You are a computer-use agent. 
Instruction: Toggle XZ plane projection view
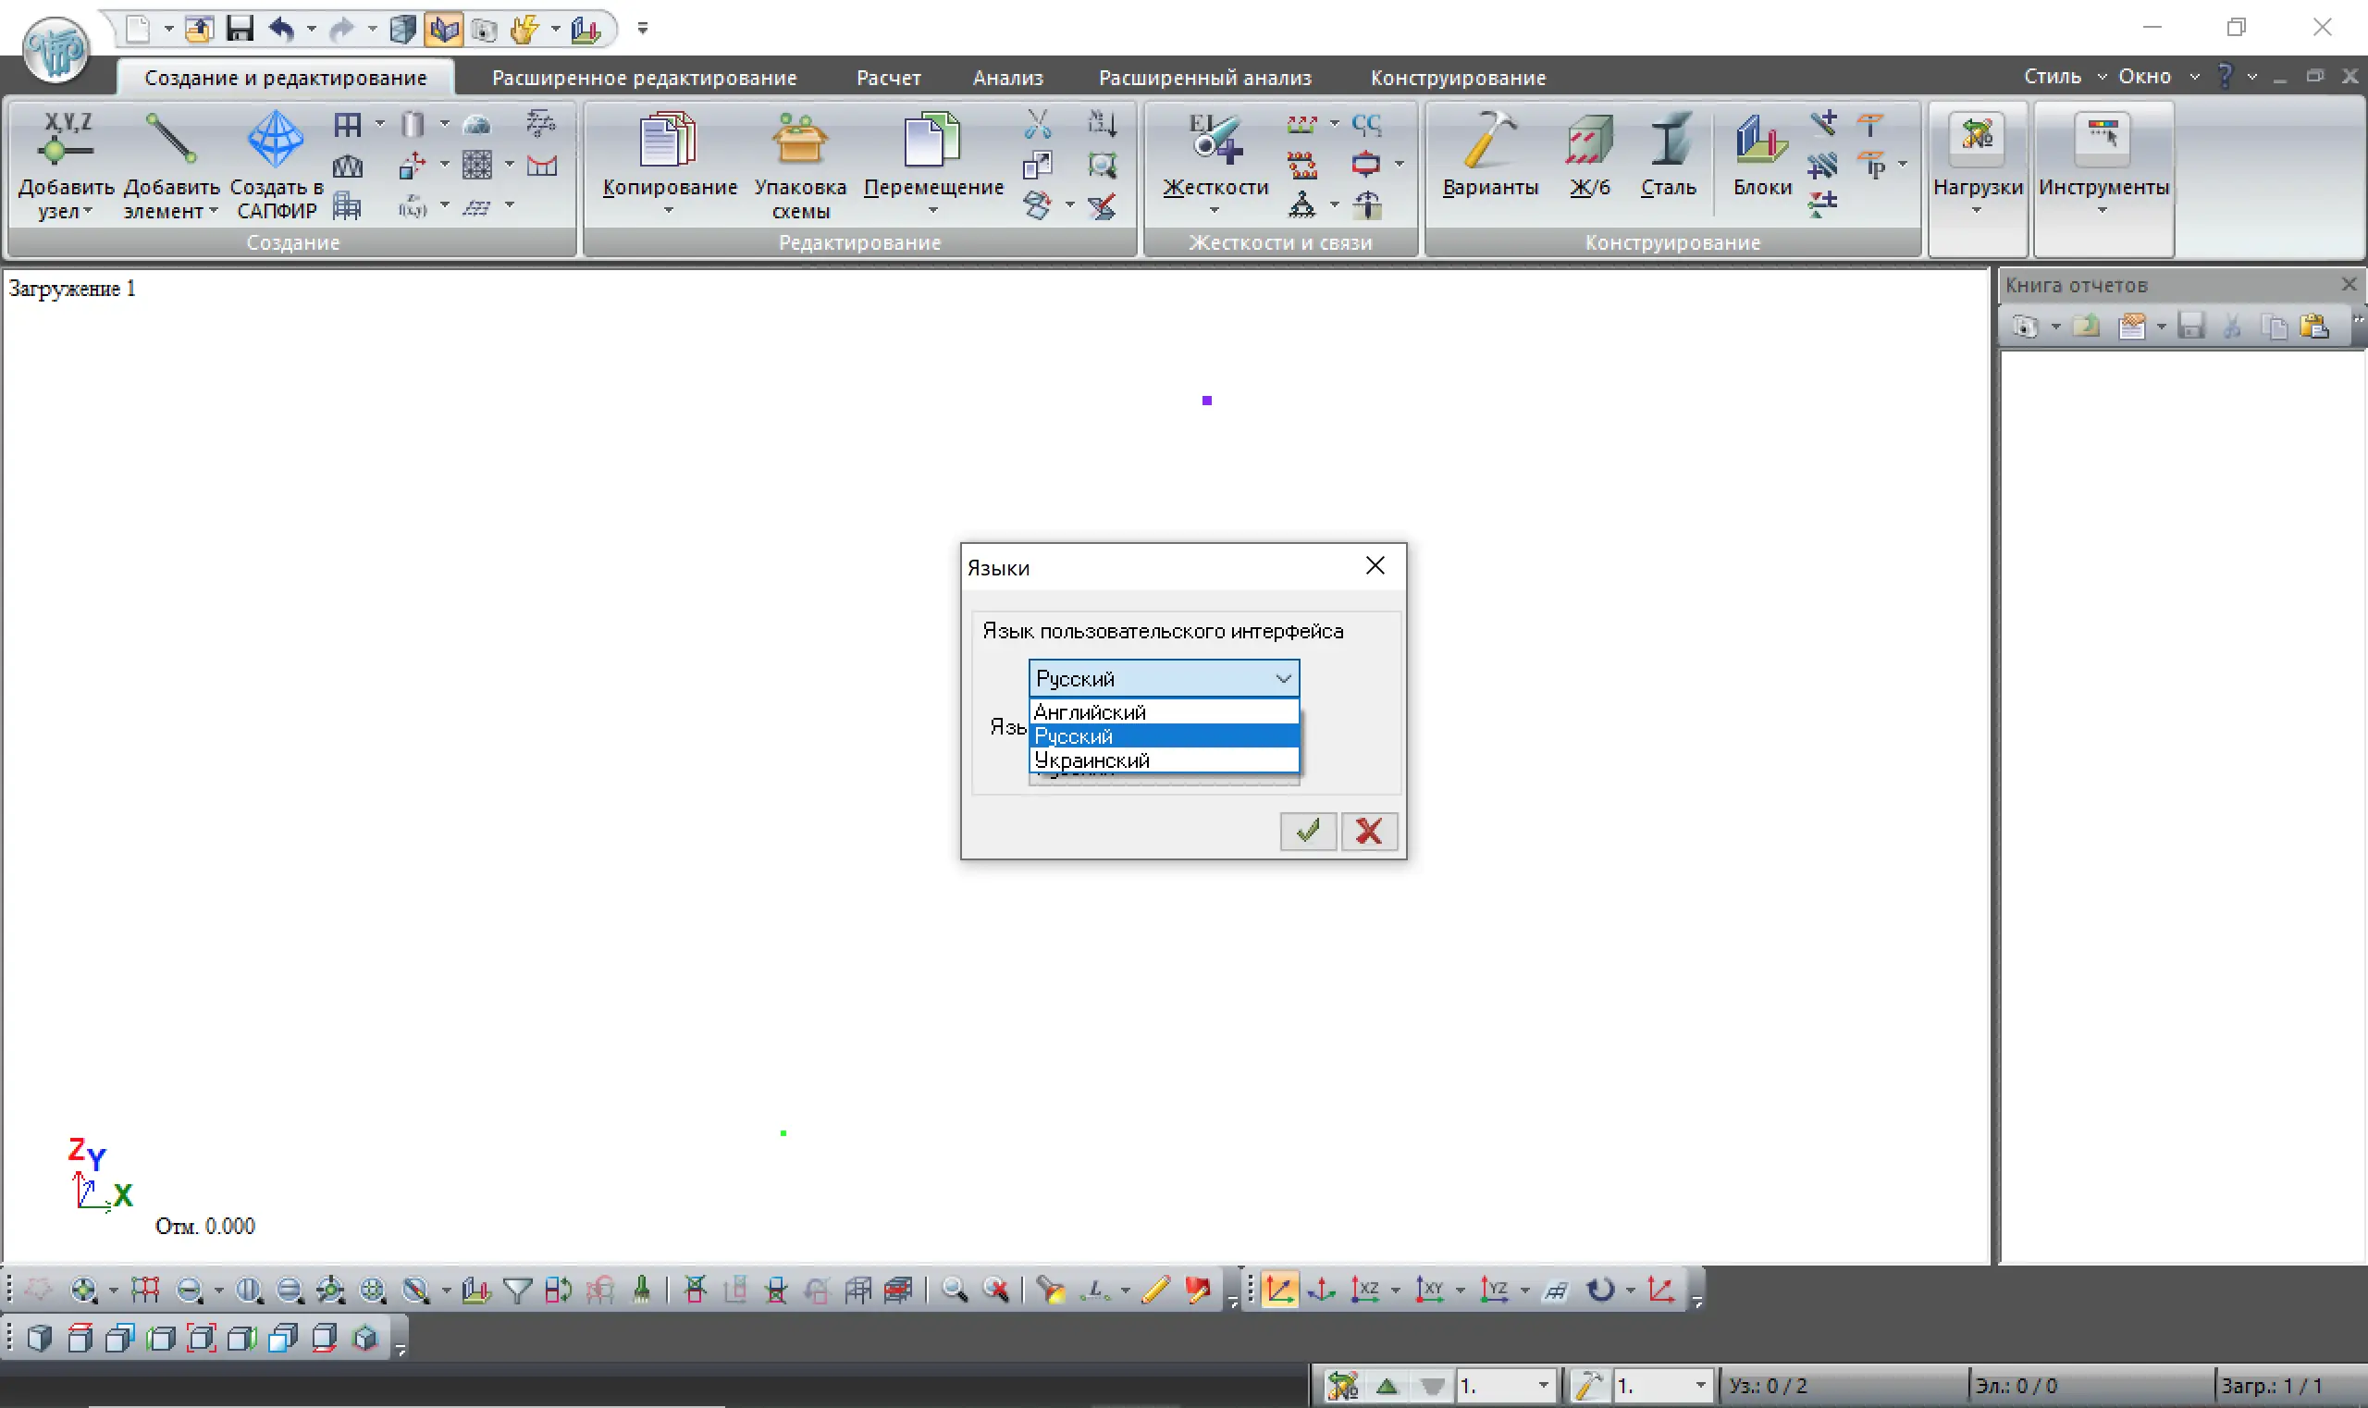point(1364,1290)
